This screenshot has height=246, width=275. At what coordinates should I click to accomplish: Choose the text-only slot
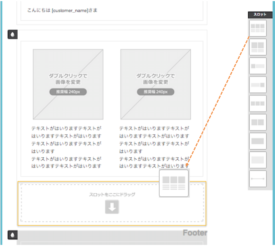pyautogui.click(x=258, y=160)
